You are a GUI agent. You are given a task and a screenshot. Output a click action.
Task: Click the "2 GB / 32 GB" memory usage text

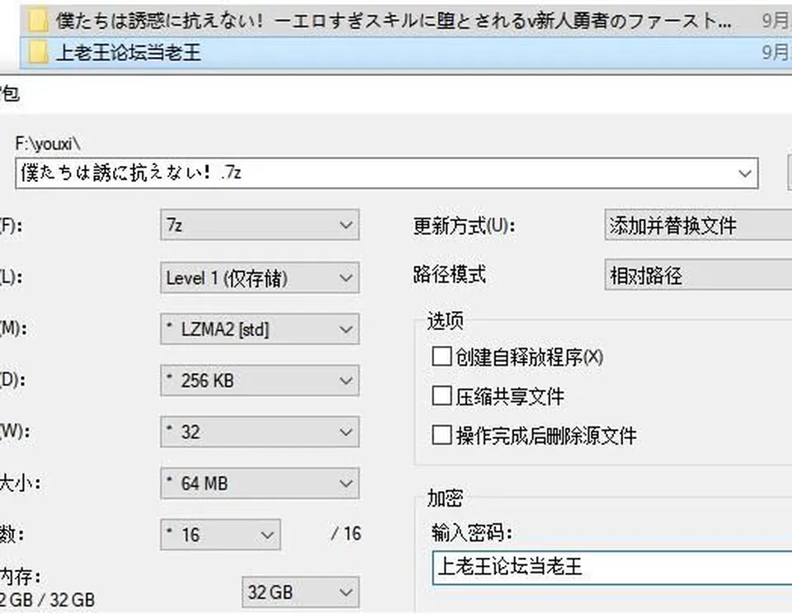point(47,599)
